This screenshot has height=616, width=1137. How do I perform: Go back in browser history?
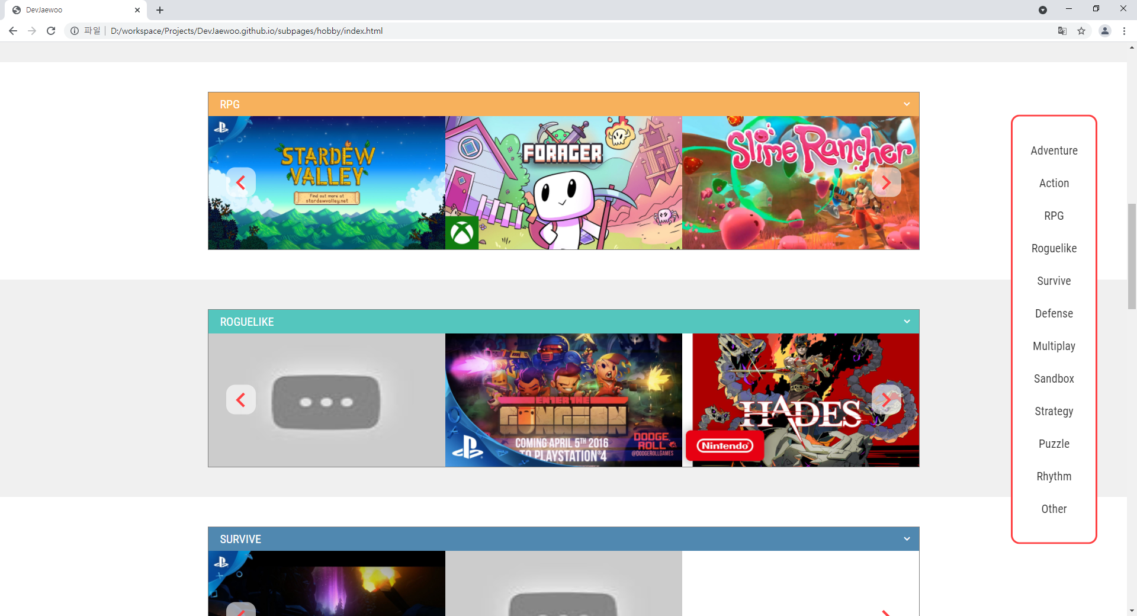pyautogui.click(x=13, y=31)
